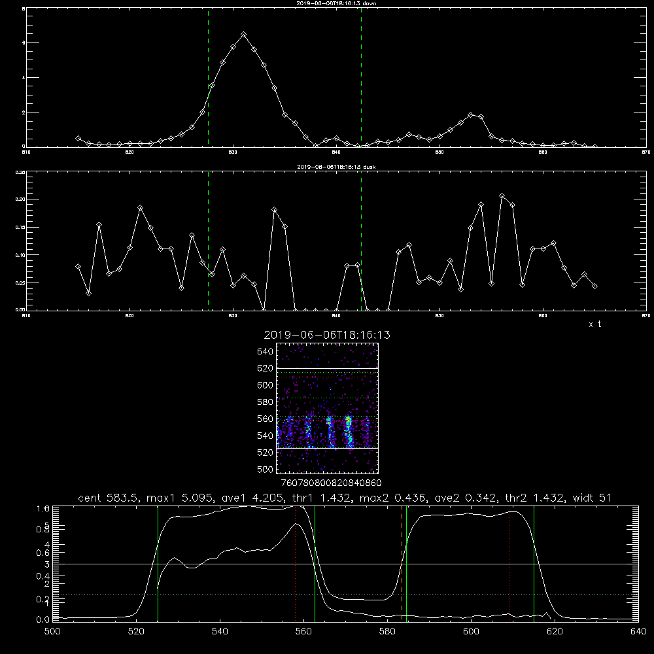
Task: Click the "ave2 0.342" value
Action: [x=466, y=498]
